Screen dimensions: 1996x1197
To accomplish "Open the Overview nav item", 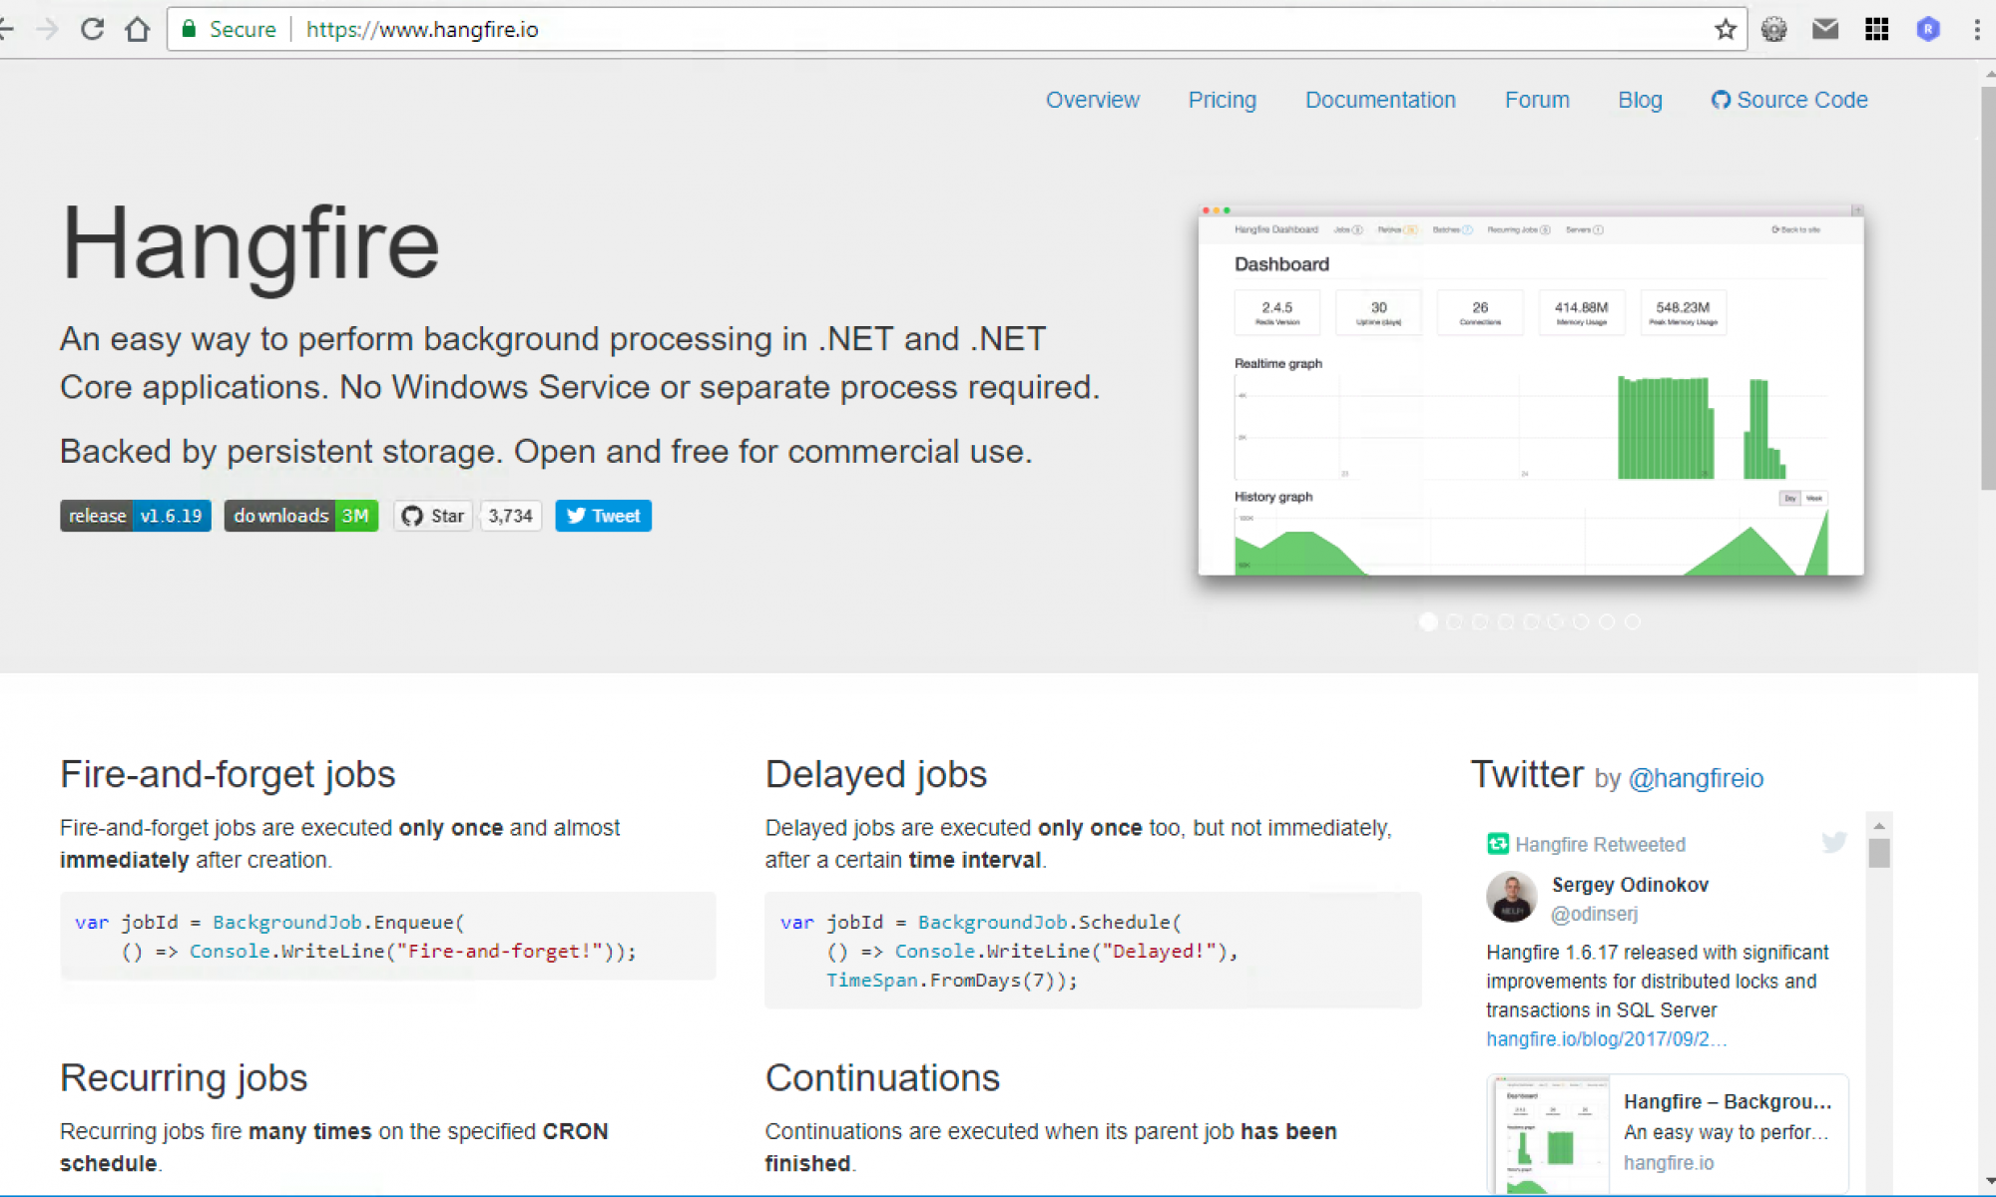I will coord(1092,100).
